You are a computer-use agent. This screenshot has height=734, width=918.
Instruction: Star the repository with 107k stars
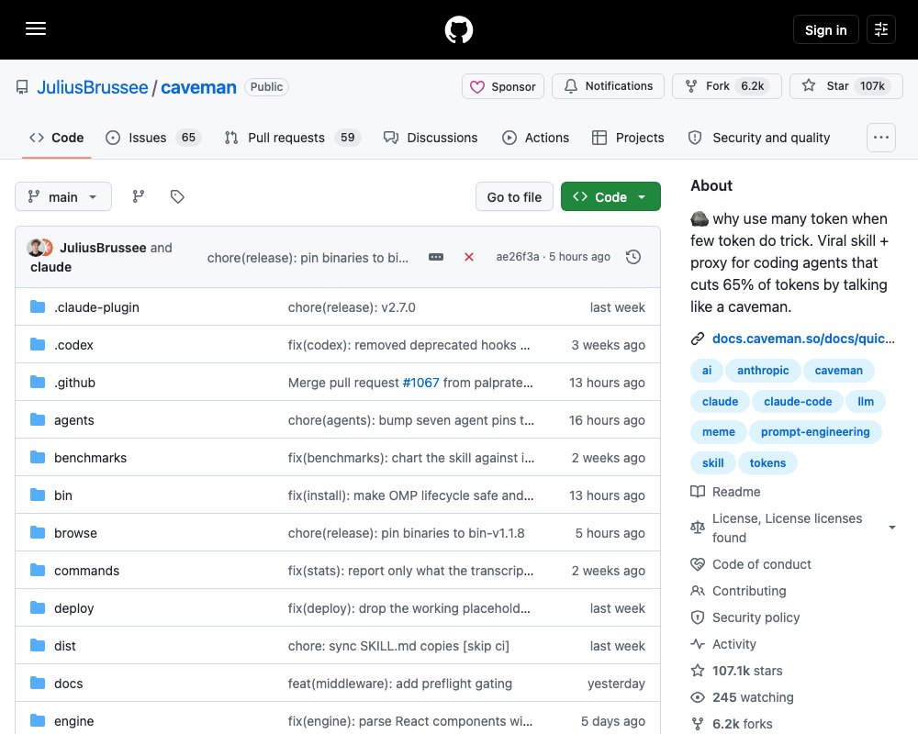pyautogui.click(x=846, y=86)
